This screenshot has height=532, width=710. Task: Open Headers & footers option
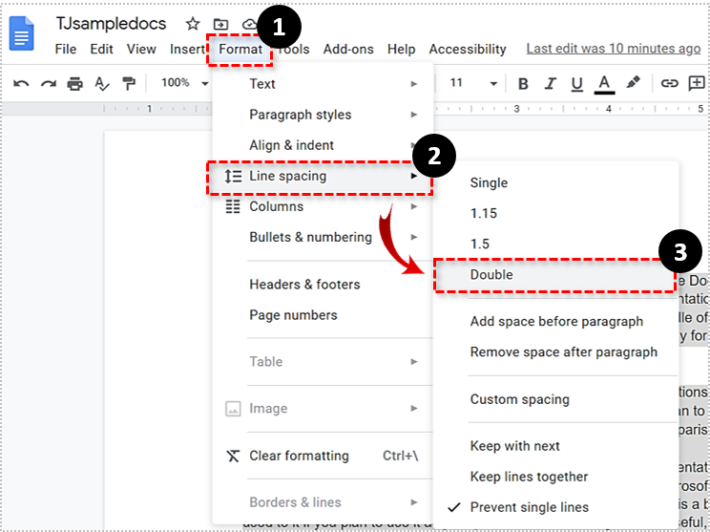323,285
